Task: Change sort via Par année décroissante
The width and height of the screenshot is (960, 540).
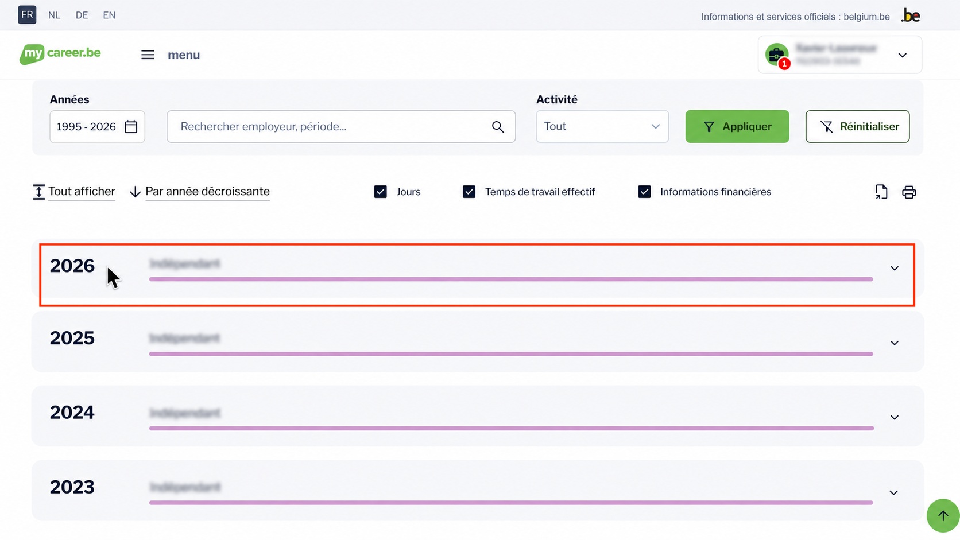Action: (x=200, y=192)
